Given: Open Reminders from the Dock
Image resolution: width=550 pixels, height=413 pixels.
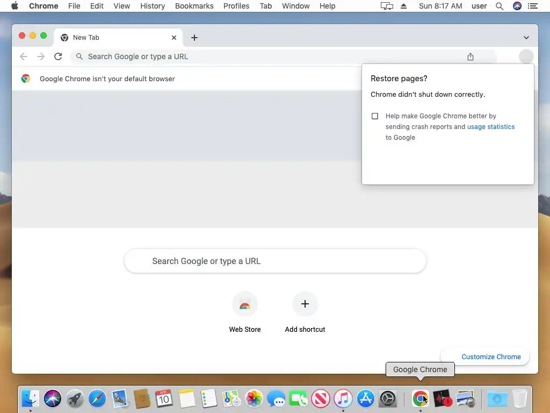Looking at the screenshot, I should coord(209,398).
